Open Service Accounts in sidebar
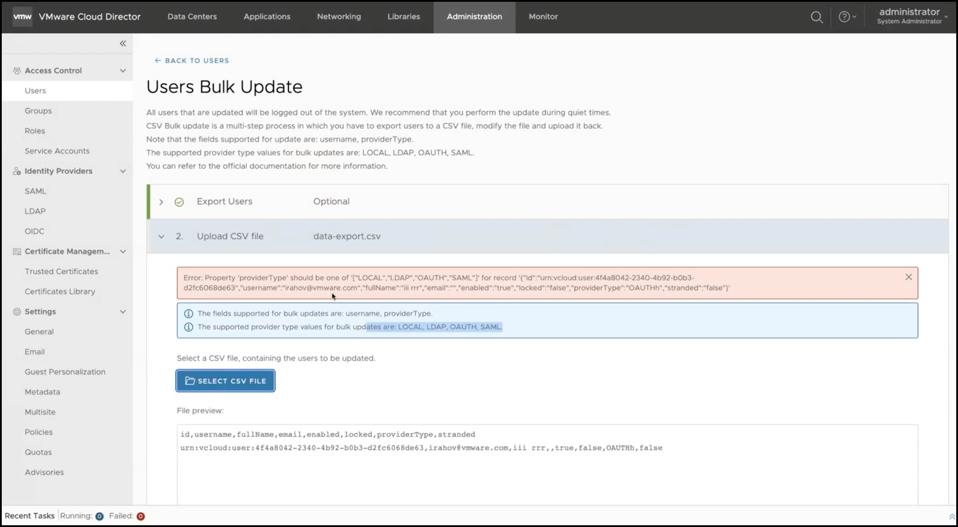The image size is (958, 527). pyautogui.click(x=57, y=151)
